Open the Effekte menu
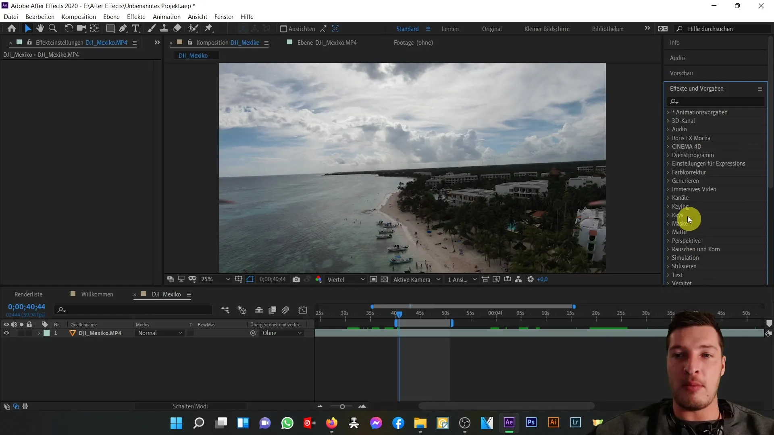The height and width of the screenshot is (435, 774). pos(136,17)
